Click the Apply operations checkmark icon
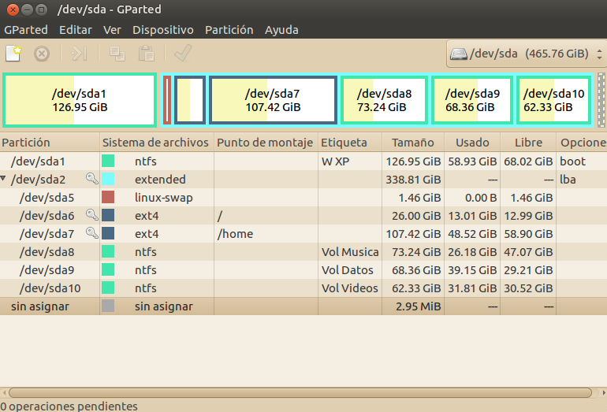Screen dimensions: 607x412 pos(183,53)
